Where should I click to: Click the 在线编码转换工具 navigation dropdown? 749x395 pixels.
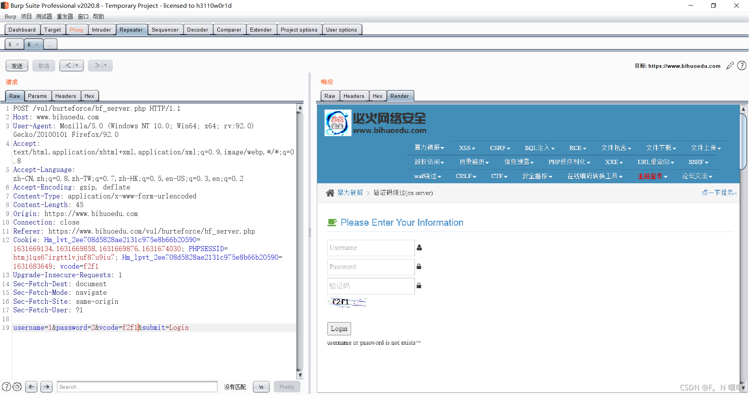[595, 177]
